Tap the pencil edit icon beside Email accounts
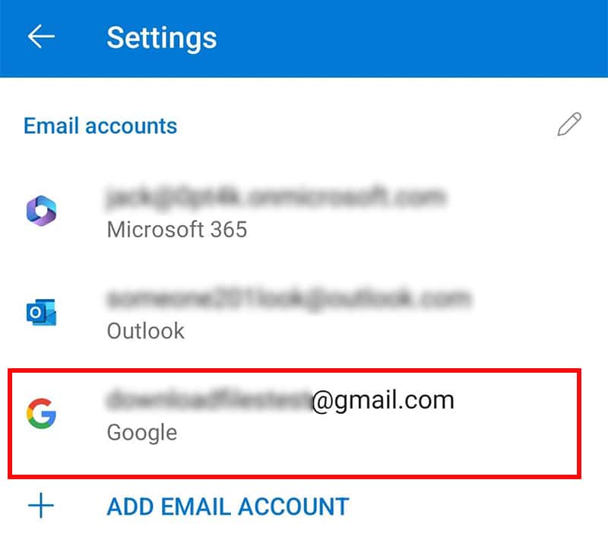Image resolution: width=608 pixels, height=550 pixels. click(x=569, y=125)
